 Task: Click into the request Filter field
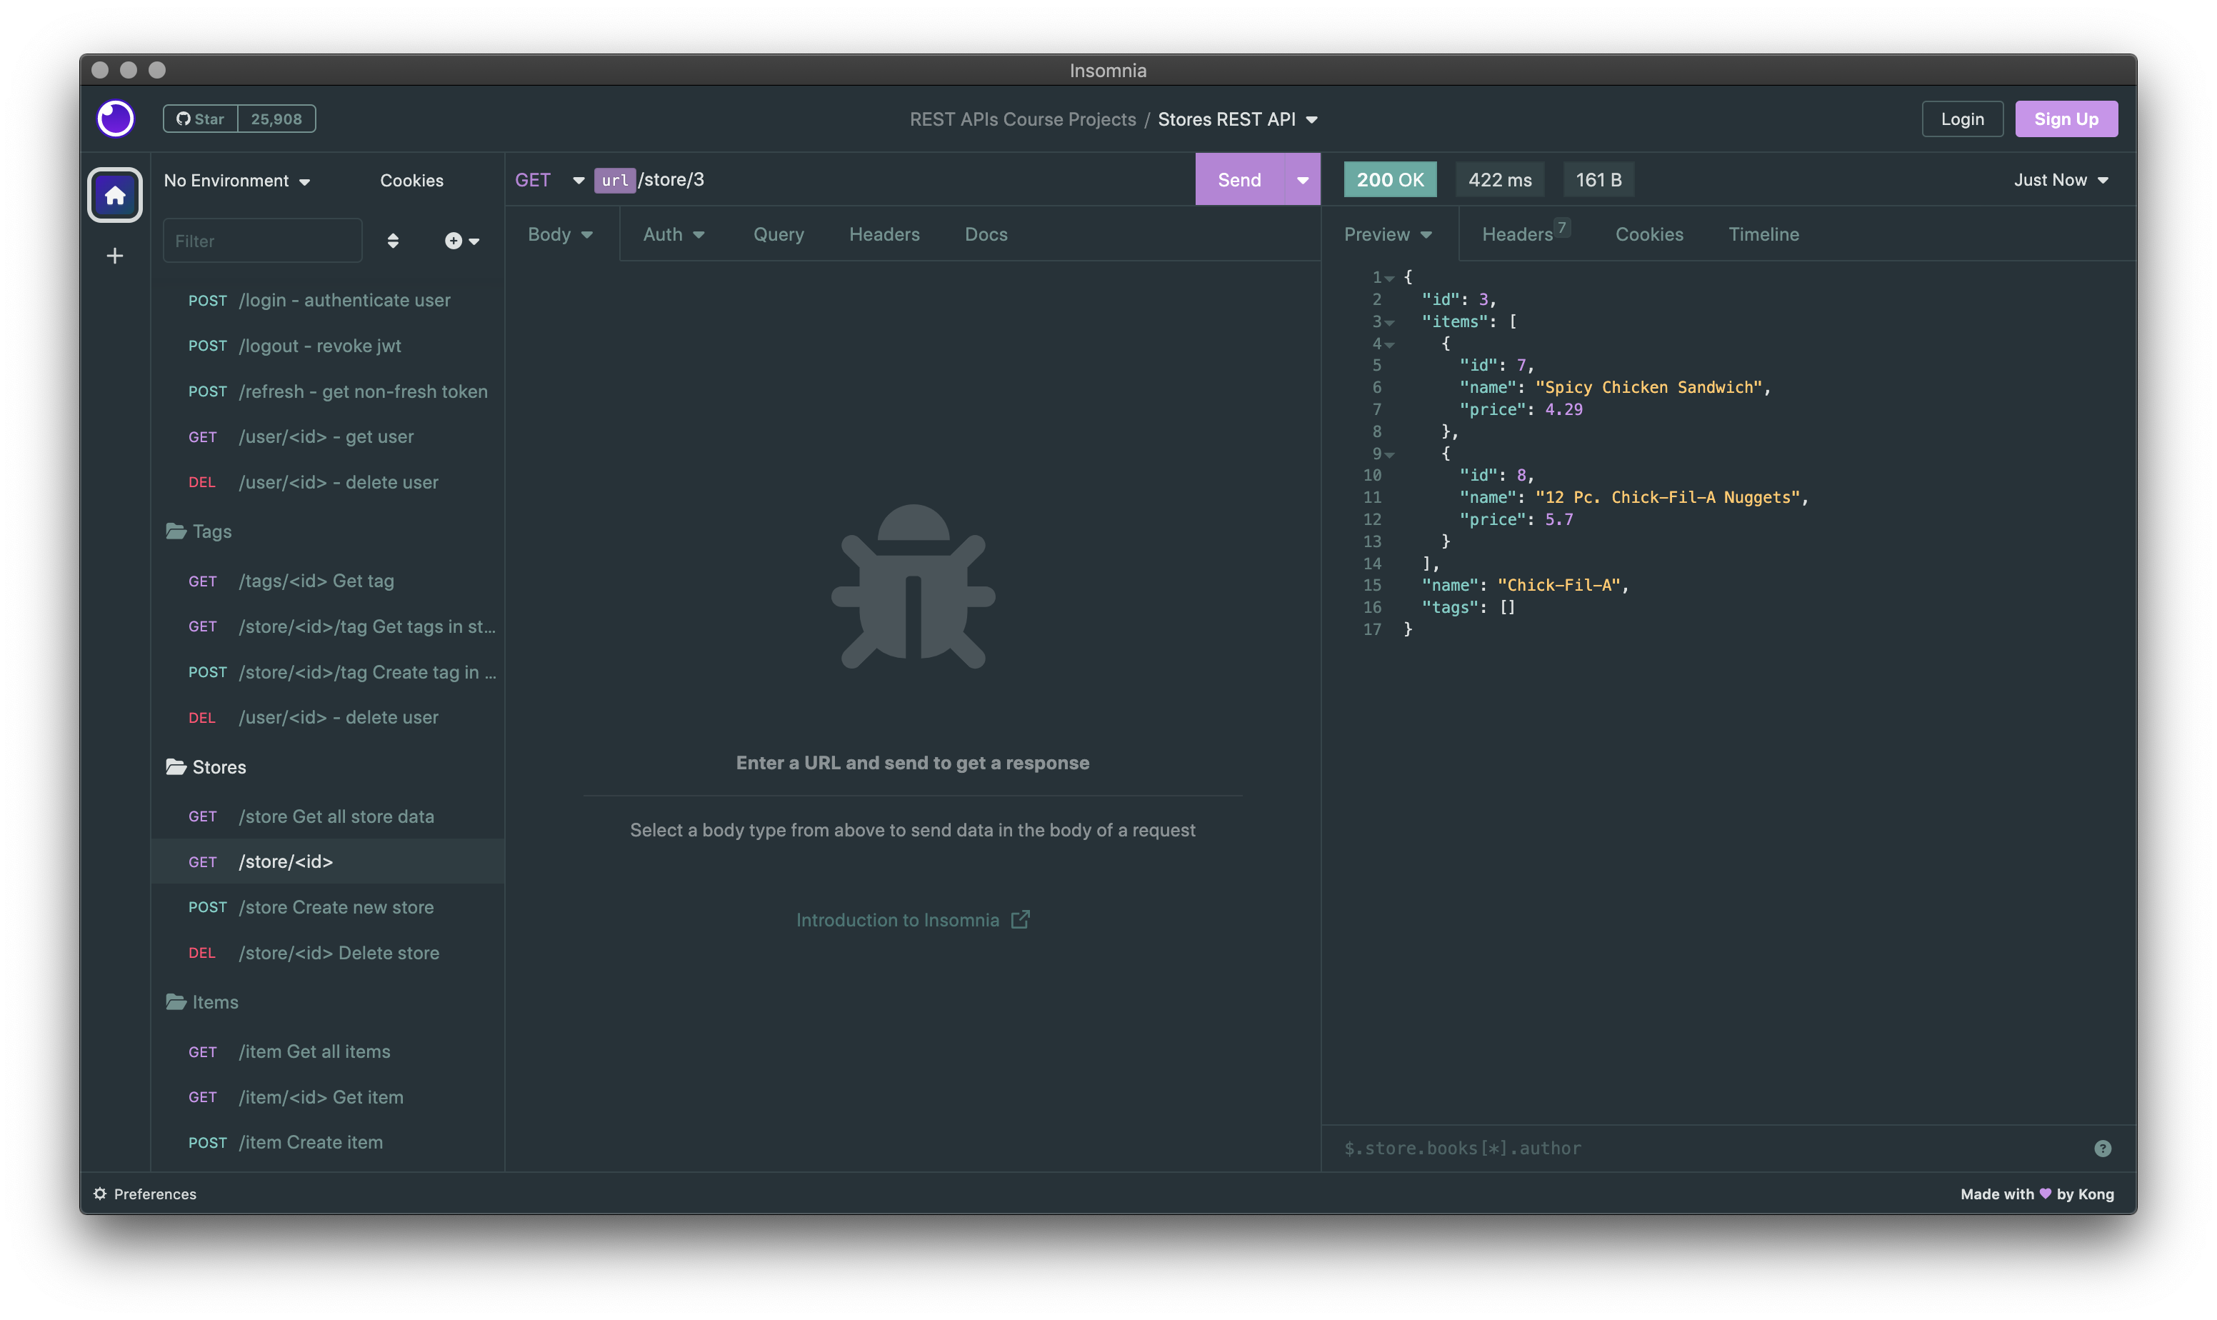[x=262, y=241]
